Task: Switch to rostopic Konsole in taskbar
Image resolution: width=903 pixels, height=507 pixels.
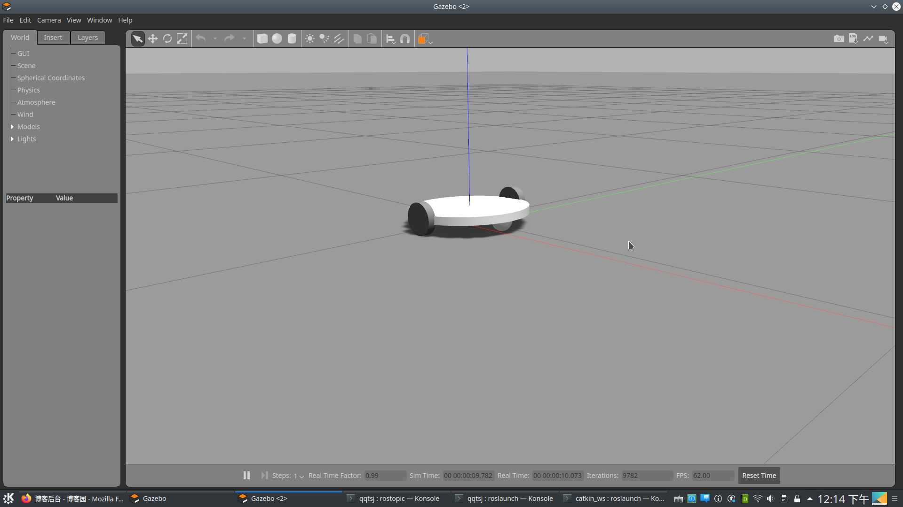Action: [x=396, y=499]
